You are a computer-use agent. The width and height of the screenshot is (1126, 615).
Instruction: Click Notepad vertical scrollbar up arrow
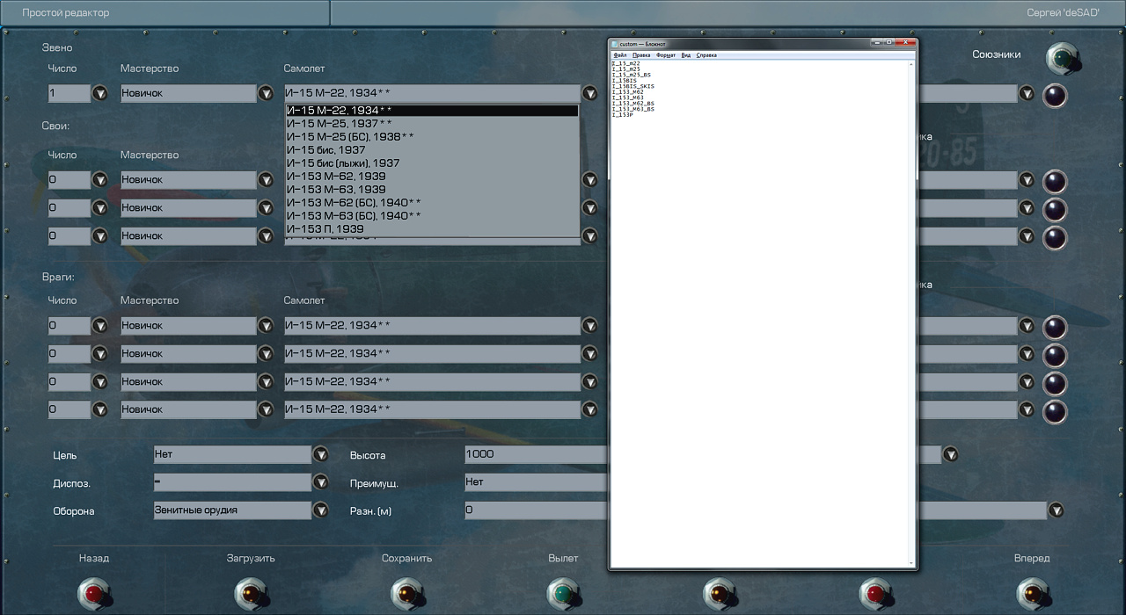911,64
